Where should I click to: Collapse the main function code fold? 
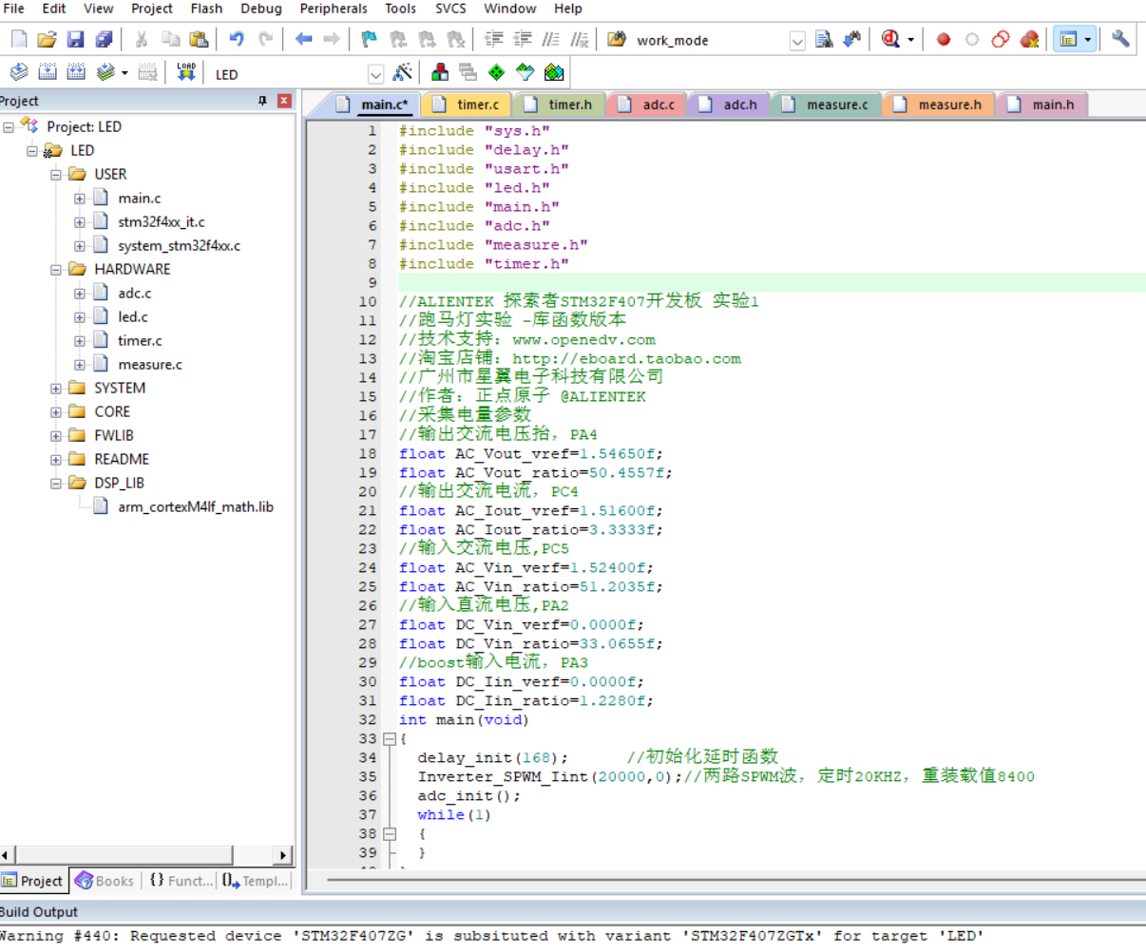pyautogui.click(x=389, y=738)
